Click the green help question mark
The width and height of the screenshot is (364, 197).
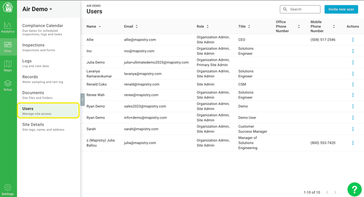coord(354,189)
